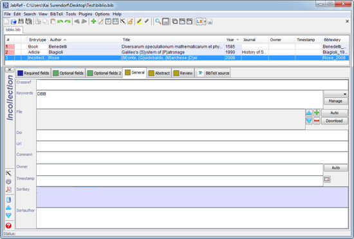Switch to the BibTeX source tab
Viewport: 354px width, 239px height.
(x=213, y=73)
